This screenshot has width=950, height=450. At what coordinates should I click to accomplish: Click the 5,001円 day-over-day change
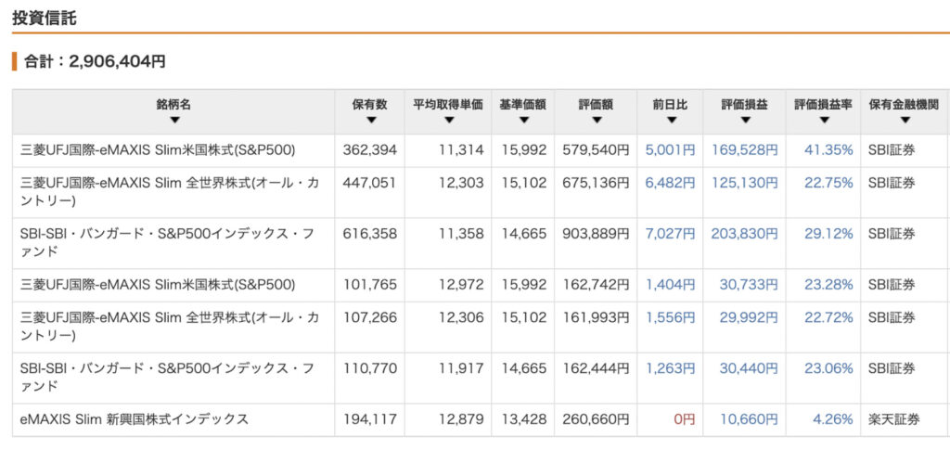coord(670,150)
